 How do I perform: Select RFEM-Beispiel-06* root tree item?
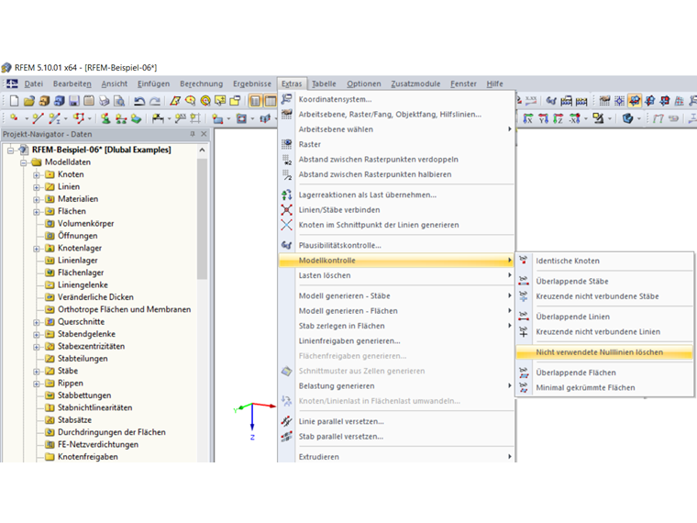coord(102,150)
